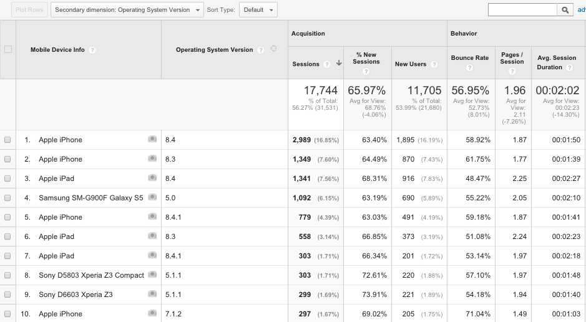Click camera icon for Apple iPhone 7.1.2 row
This screenshot has width=586, height=322.
pos(152,313)
